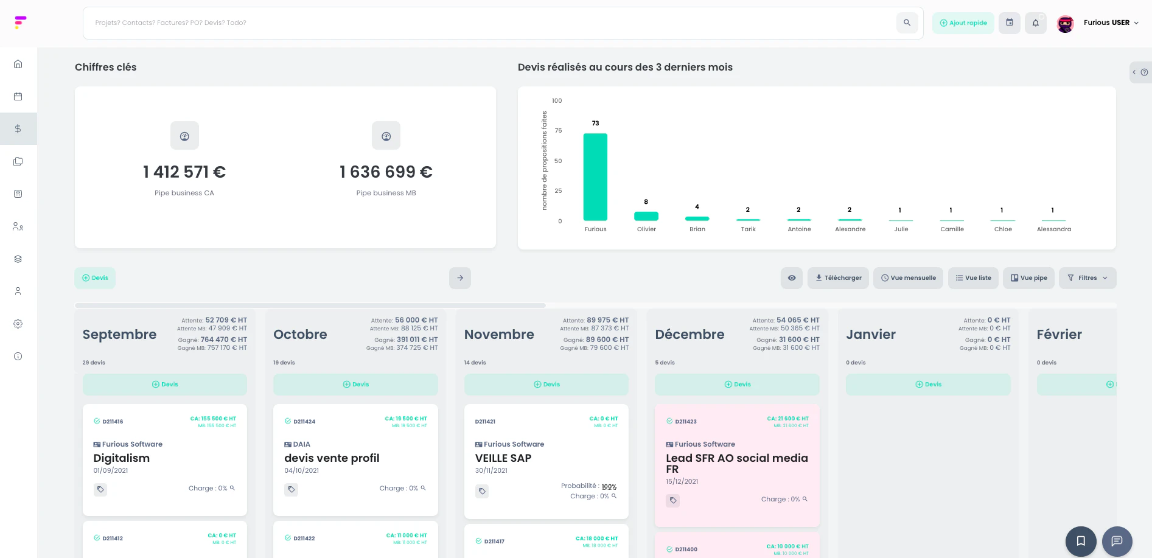Image resolution: width=1152 pixels, height=558 pixels.
Task: Switch to Vue pipe view
Action: (1028, 278)
